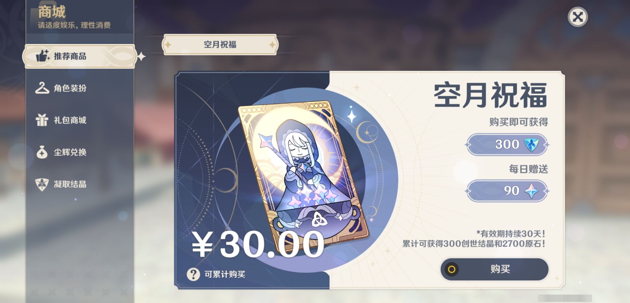Viewport: 630px width, 303px height.
Task: Click the crystal shield icon for 凝取结晶
Action: coord(42,184)
